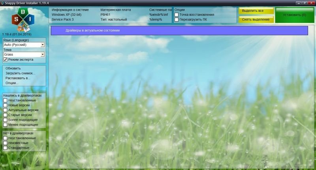Enable the Точка восстановления checkbox
316x170 pixels.
pyautogui.click(x=177, y=15)
